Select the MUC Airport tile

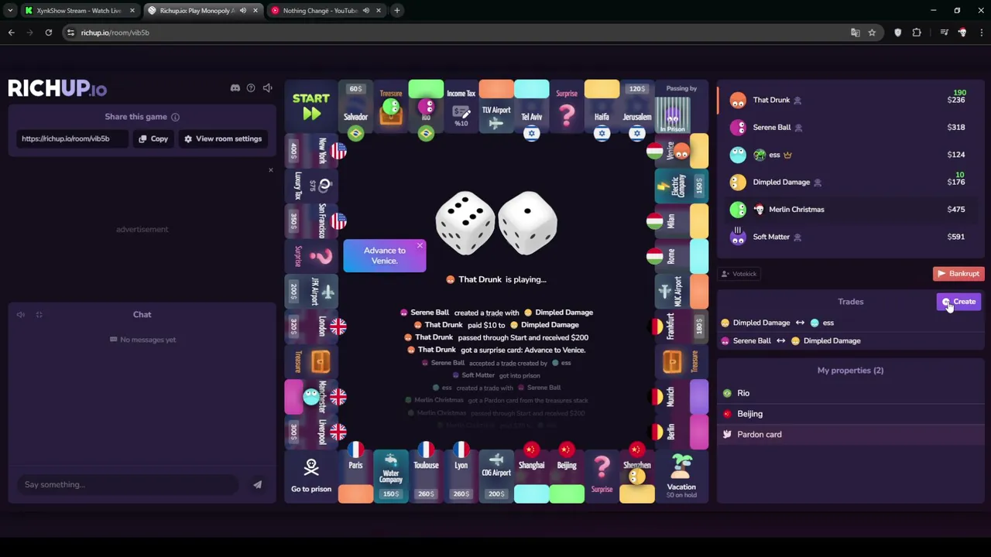coord(681,292)
